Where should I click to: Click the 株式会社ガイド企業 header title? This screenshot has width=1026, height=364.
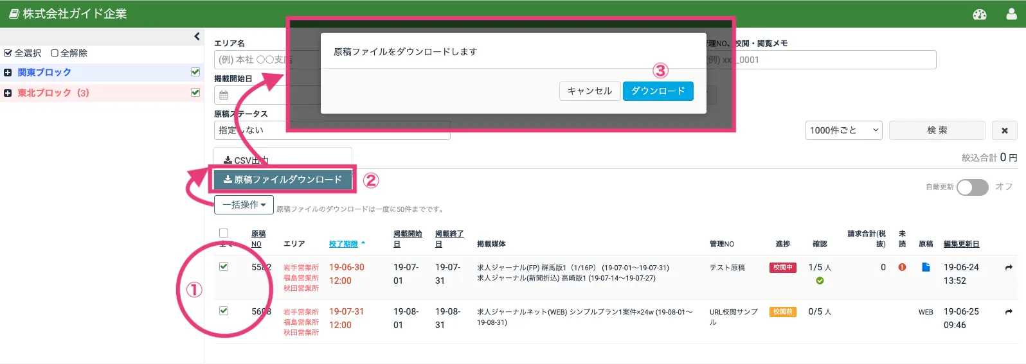[x=75, y=14]
